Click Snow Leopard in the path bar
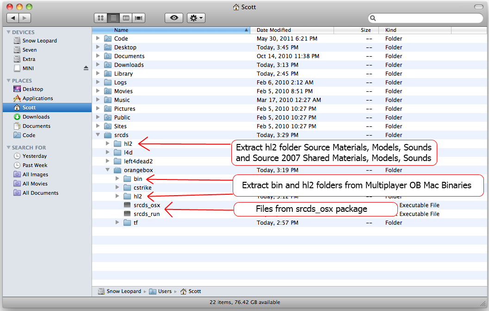The image size is (489, 311). tap(120, 292)
